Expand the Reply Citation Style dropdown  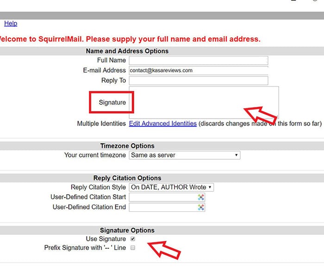click(x=171, y=187)
